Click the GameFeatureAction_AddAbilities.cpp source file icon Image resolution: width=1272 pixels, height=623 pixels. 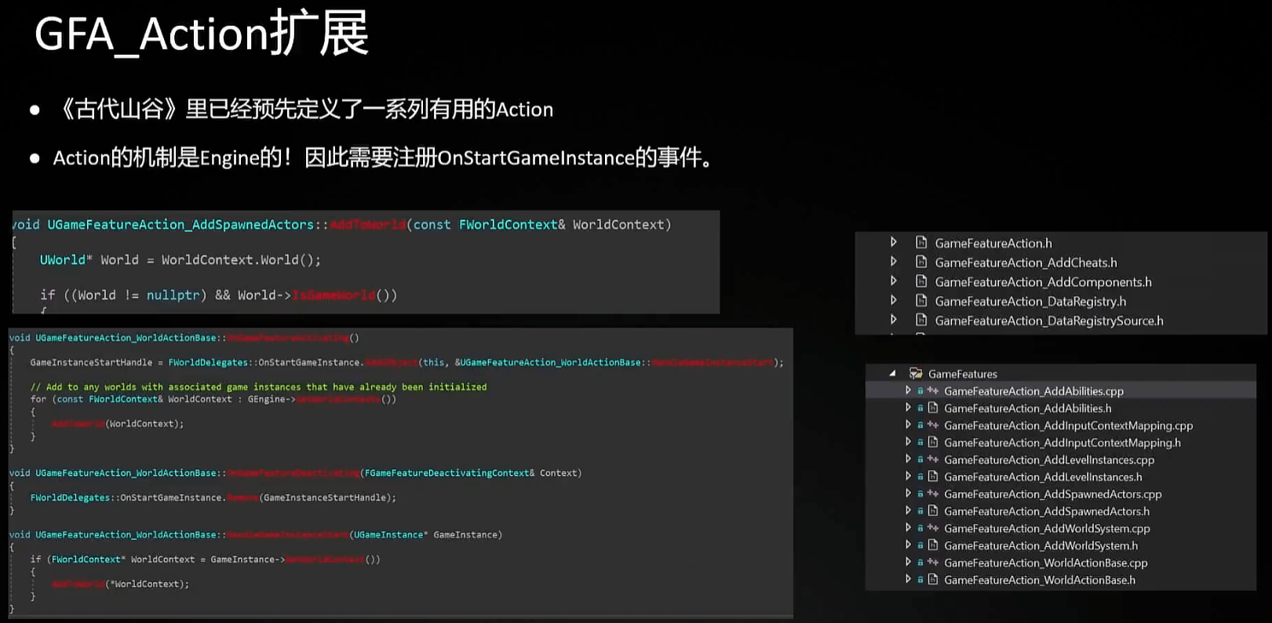[933, 391]
